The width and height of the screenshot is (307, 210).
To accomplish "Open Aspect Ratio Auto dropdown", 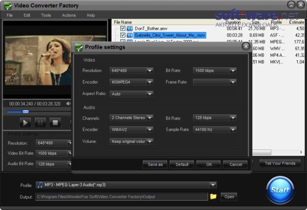I will point(150,94).
